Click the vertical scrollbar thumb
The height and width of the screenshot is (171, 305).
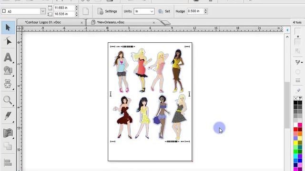click(x=287, y=105)
